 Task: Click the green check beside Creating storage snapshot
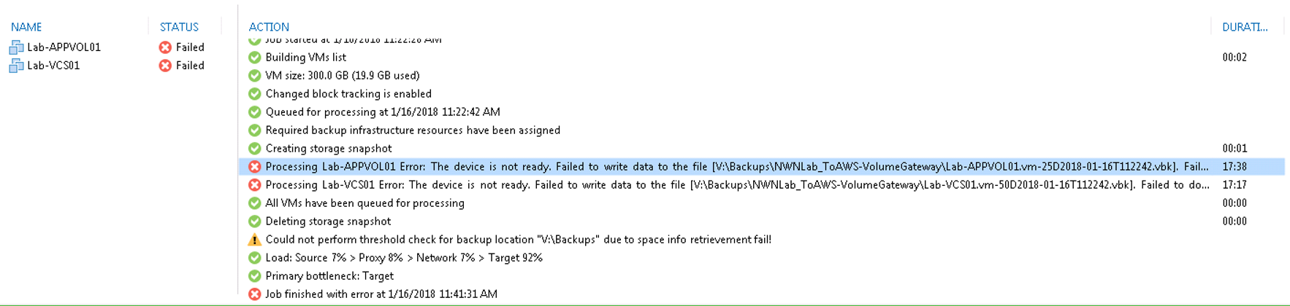tap(254, 149)
